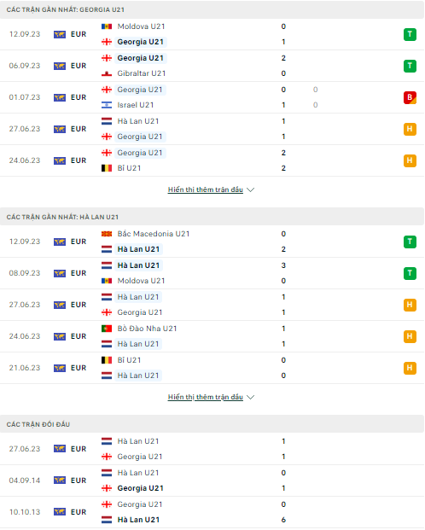Screen dimensions: 425x530
Task: Click Bỉ U21 team name in 21.06.23 match
Action: pyautogui.click(x=129, y=360)
